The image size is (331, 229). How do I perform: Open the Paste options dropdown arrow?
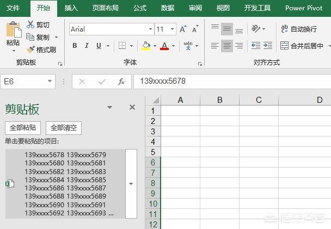[14, 51]
